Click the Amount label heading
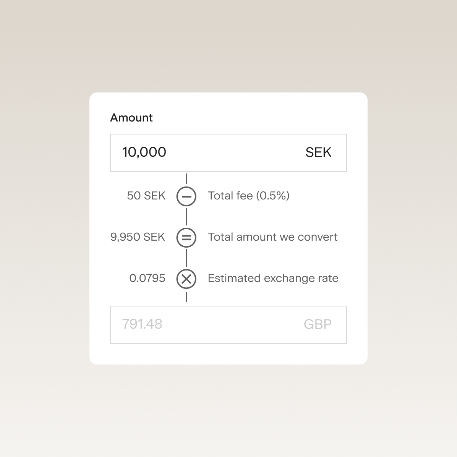457x457 pixels. [131, 118]
